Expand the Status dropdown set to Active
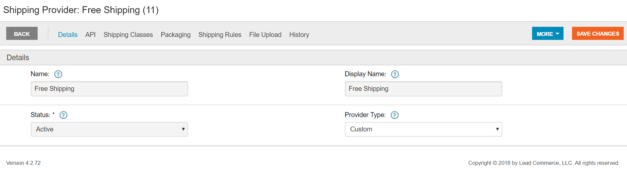 point(109,129)
